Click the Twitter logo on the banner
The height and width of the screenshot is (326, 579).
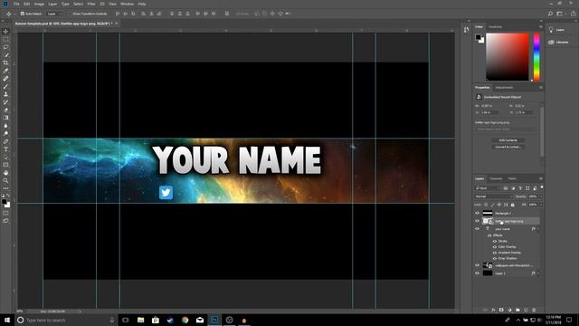[166, 193]
